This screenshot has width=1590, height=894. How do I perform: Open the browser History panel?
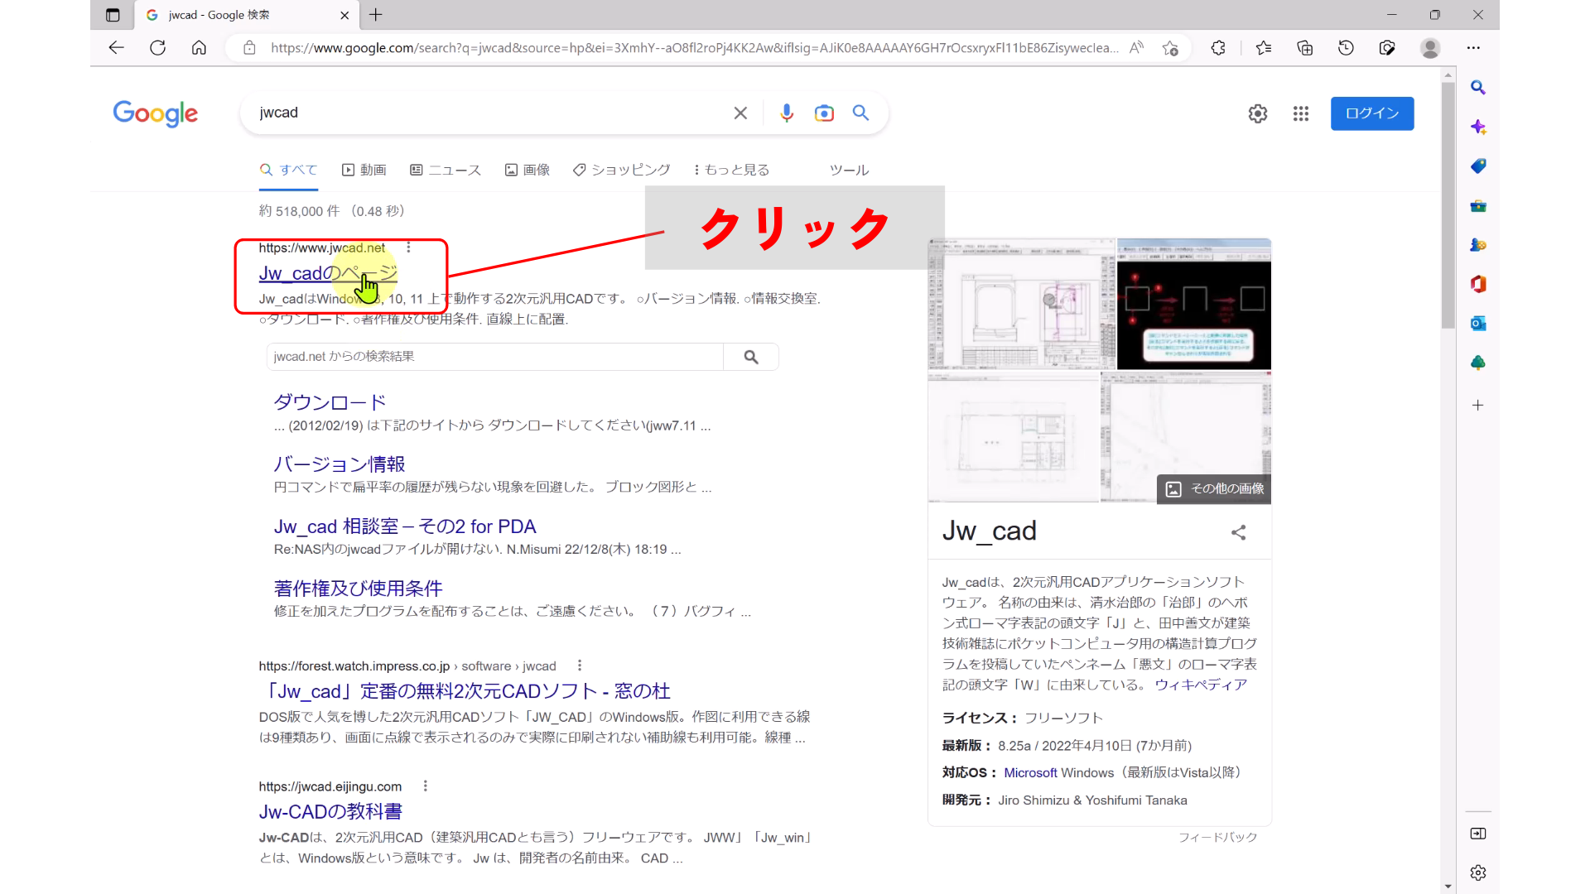1345,48
